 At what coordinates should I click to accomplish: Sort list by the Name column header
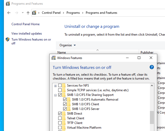pos(62,52)
